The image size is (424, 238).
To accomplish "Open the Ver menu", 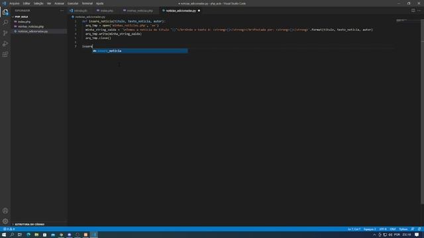I will point(49,3).
